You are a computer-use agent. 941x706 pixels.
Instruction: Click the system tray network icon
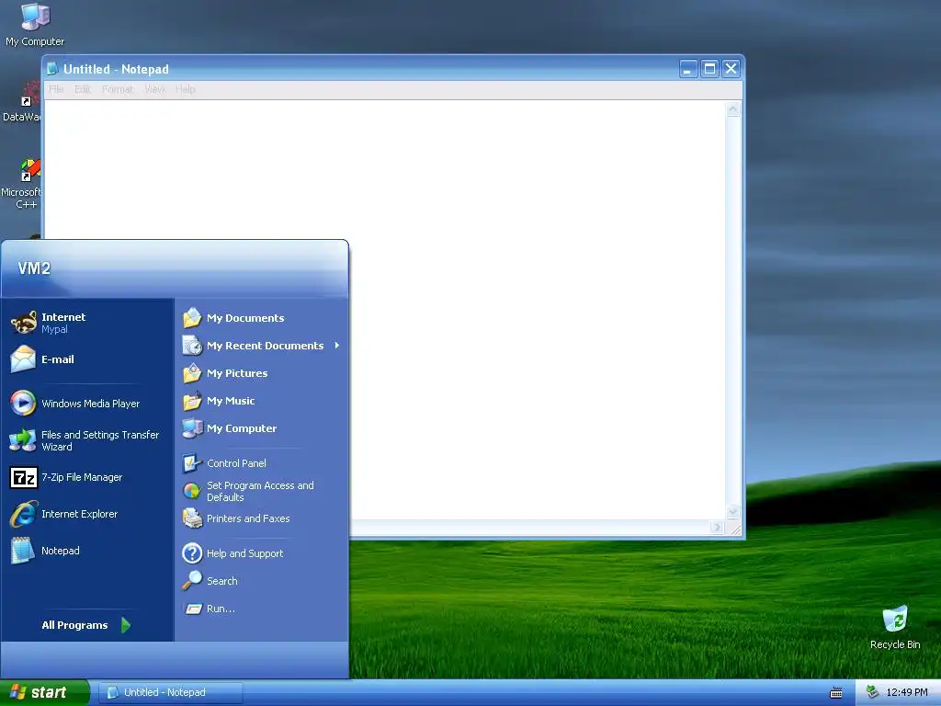872,692
